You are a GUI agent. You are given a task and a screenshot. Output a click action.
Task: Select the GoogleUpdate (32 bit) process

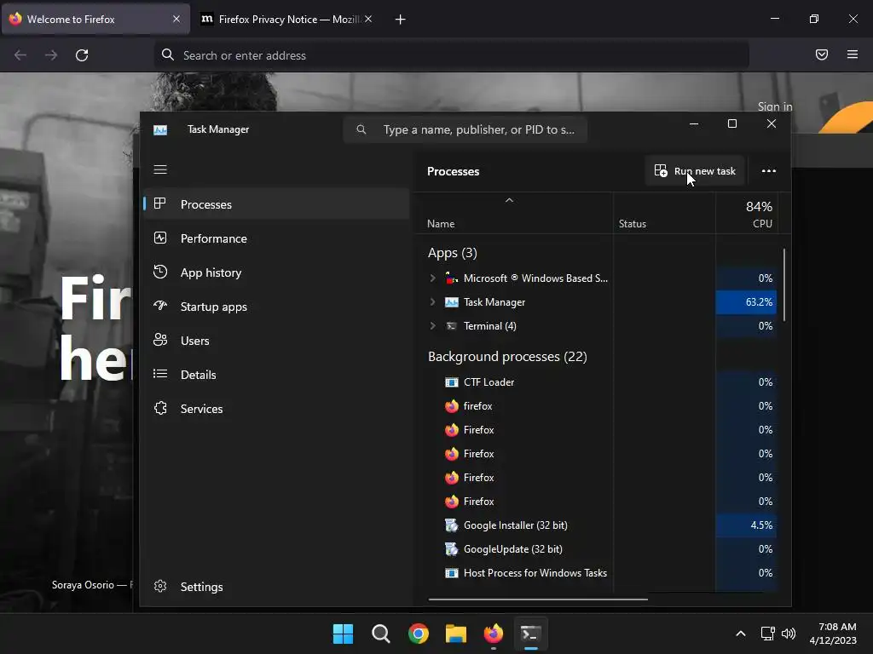tap(596, 549)
